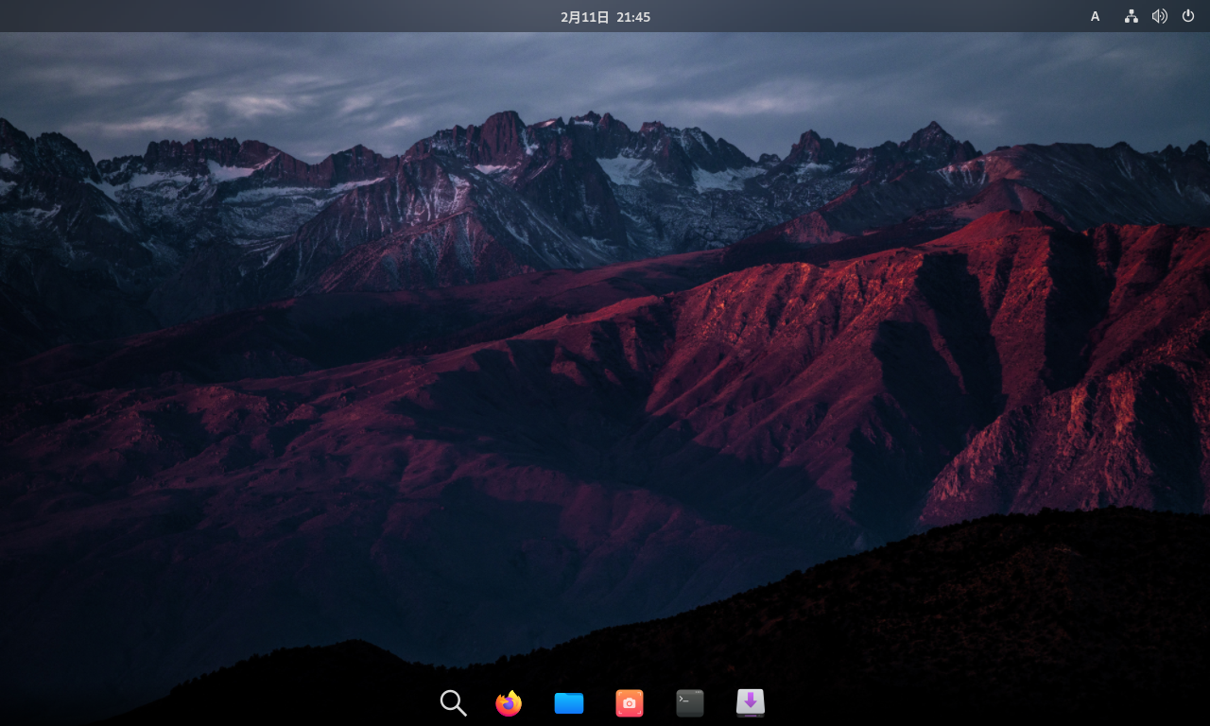Open the Files app in the dock
Viewport: 1210px width, 726px height.
[568, 702]
